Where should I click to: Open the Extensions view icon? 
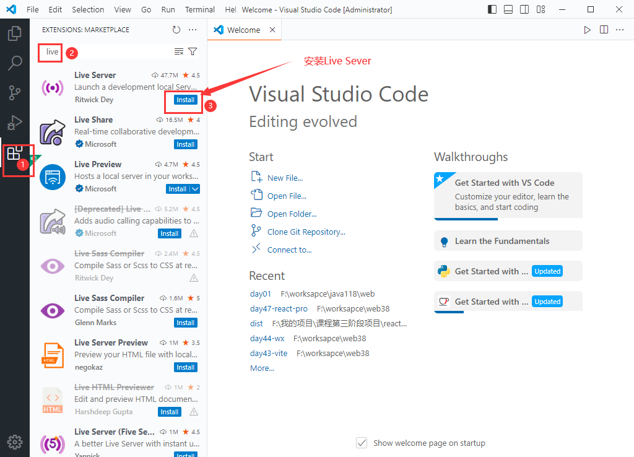point(15,153)
